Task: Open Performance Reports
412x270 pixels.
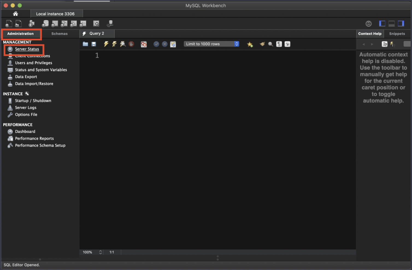Action: click(34, 139)
